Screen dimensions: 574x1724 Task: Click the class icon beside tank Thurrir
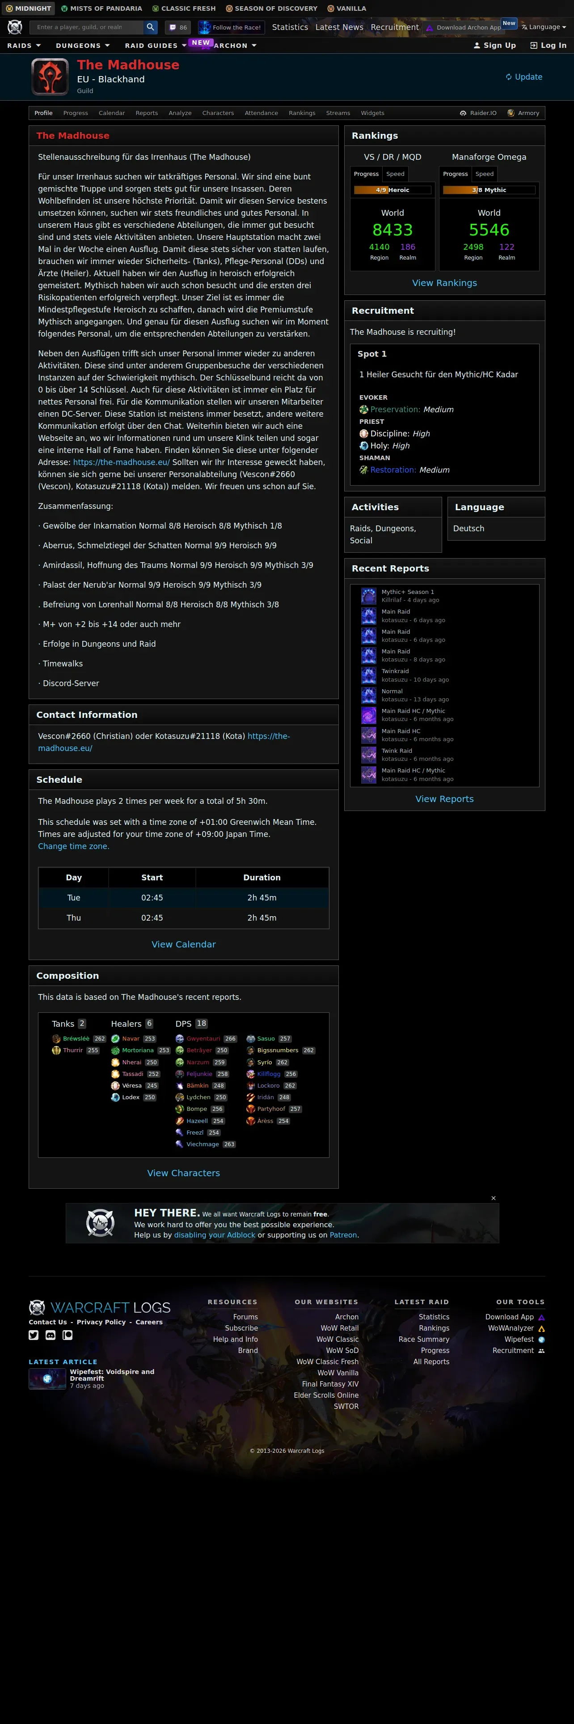point(56,1050)
